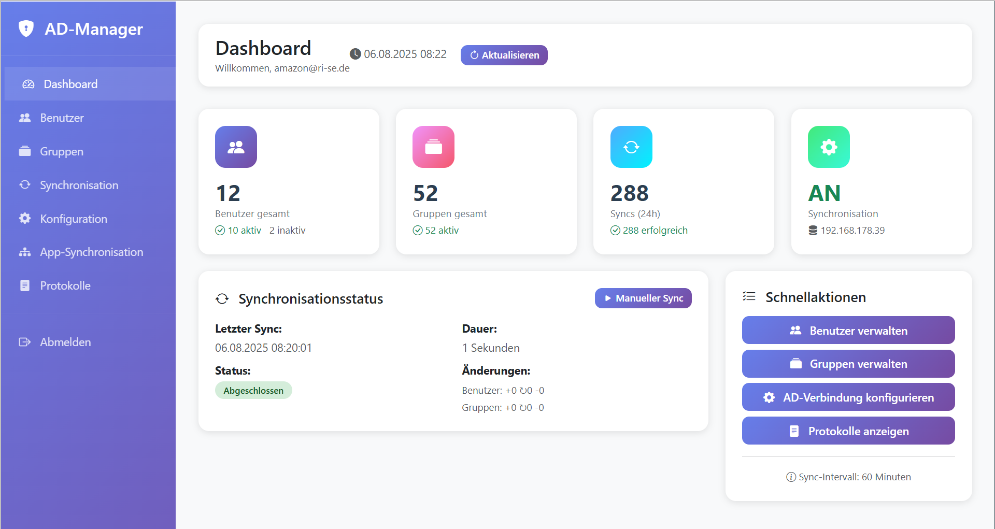Click the checklist icon beside Schnellaktionen

tap(749, 297)
